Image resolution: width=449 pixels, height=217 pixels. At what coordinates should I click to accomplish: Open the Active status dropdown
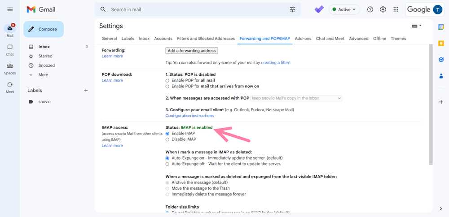[x=344, y=9]
